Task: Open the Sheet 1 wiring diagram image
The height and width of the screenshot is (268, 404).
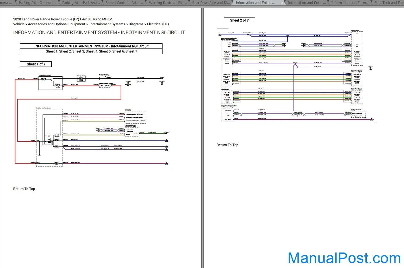Action: point(92,120)
